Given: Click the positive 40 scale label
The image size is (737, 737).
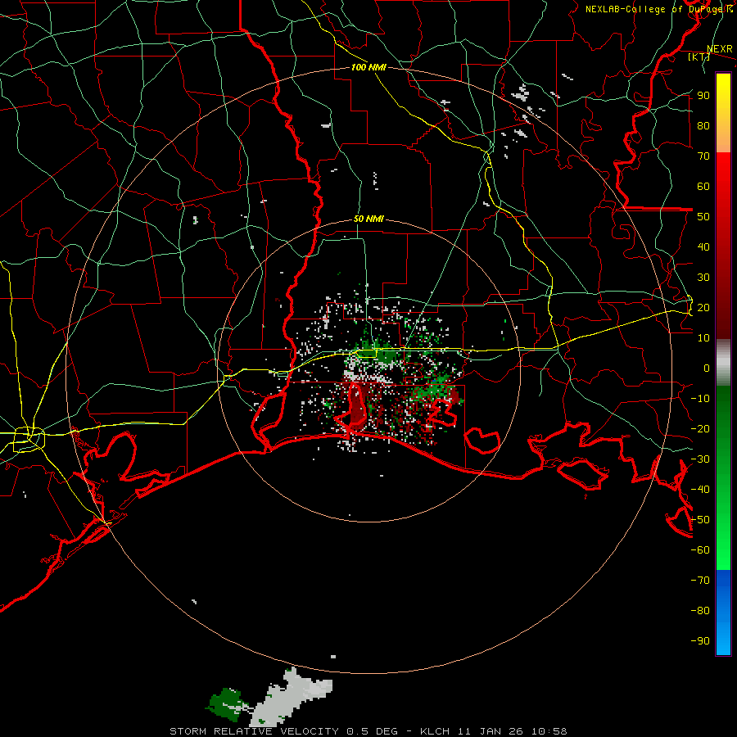Looking at the screenshot, I should coord(703,246).
